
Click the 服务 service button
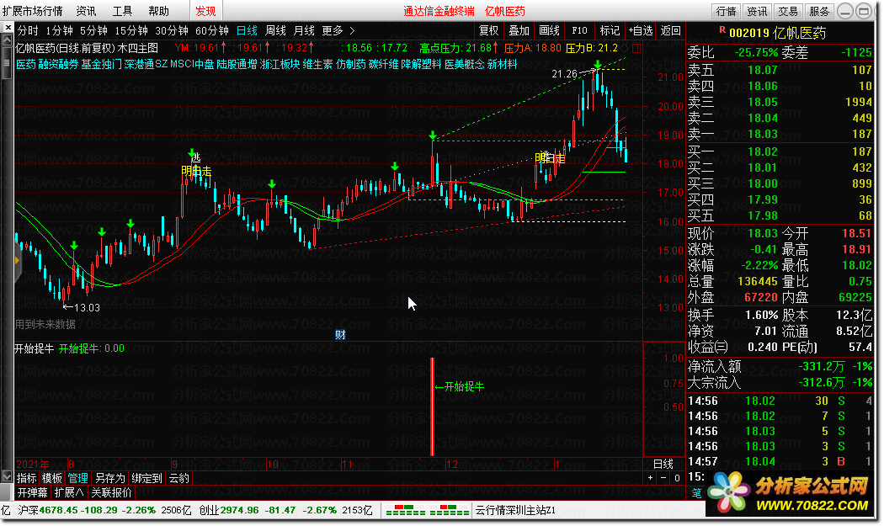pos(819,11)
